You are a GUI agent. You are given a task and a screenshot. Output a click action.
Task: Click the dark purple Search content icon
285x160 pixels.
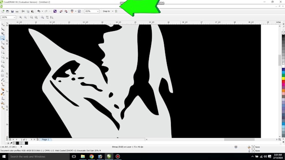point(55,11)
